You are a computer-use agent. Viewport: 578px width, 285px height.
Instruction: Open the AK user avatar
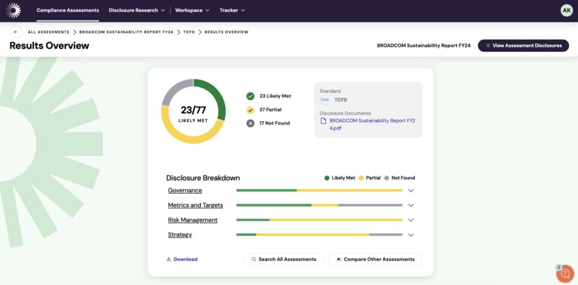coord(566,10)
